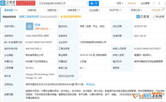Open the mobile phone icon in header
Image resolution: width=166 pixels, height=102 pixels.
point(154,3)
